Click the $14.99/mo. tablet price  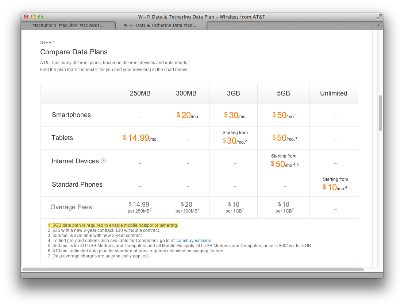coord(140,138)
